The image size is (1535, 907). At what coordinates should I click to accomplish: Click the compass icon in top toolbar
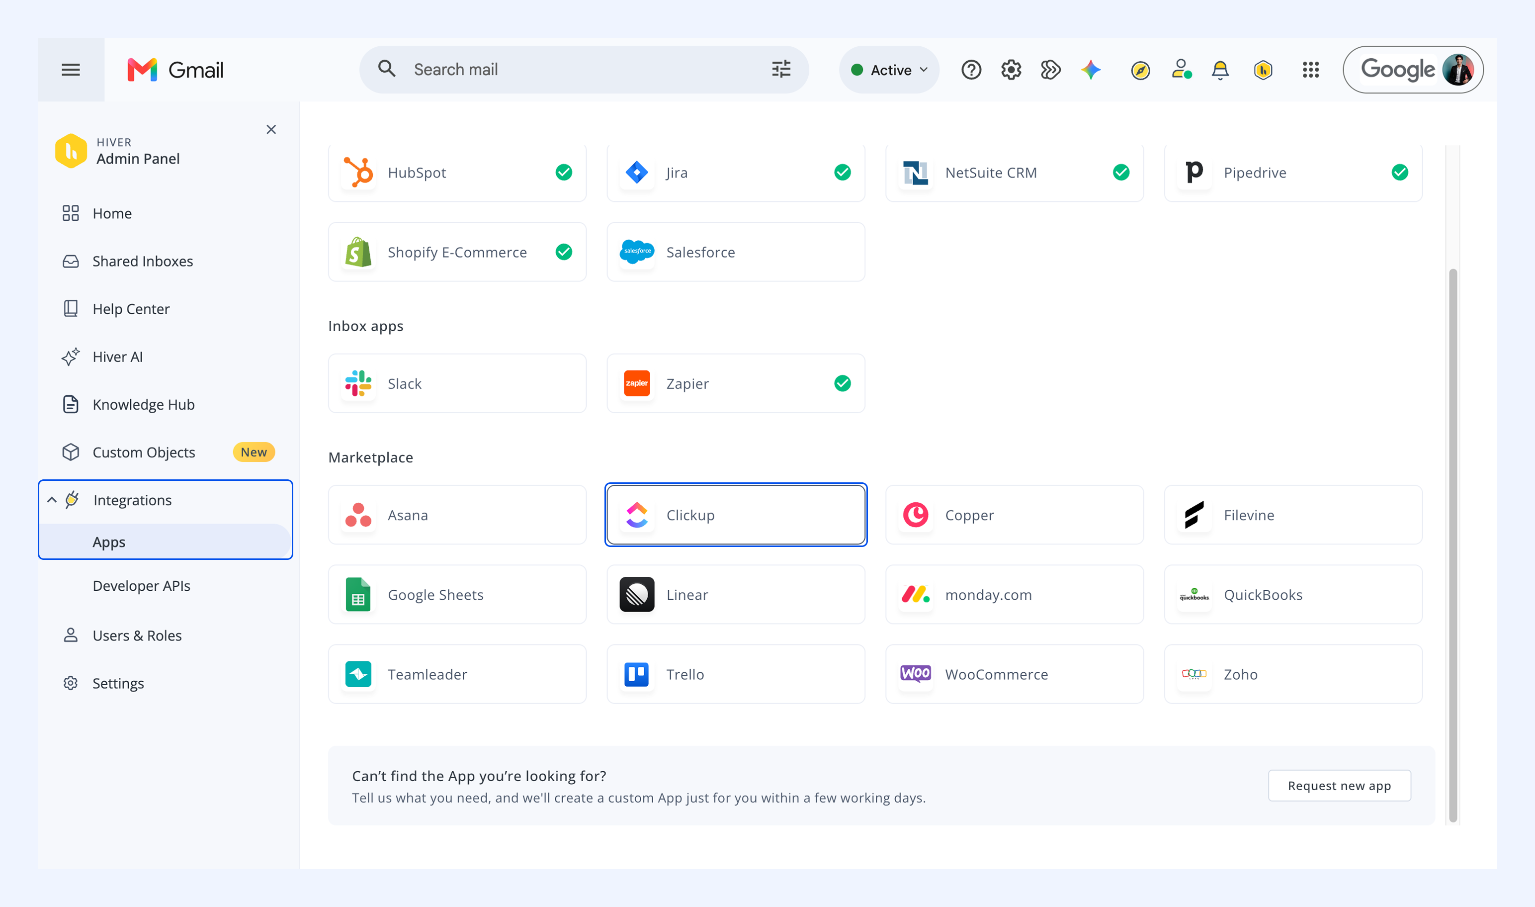[1140, 70]
